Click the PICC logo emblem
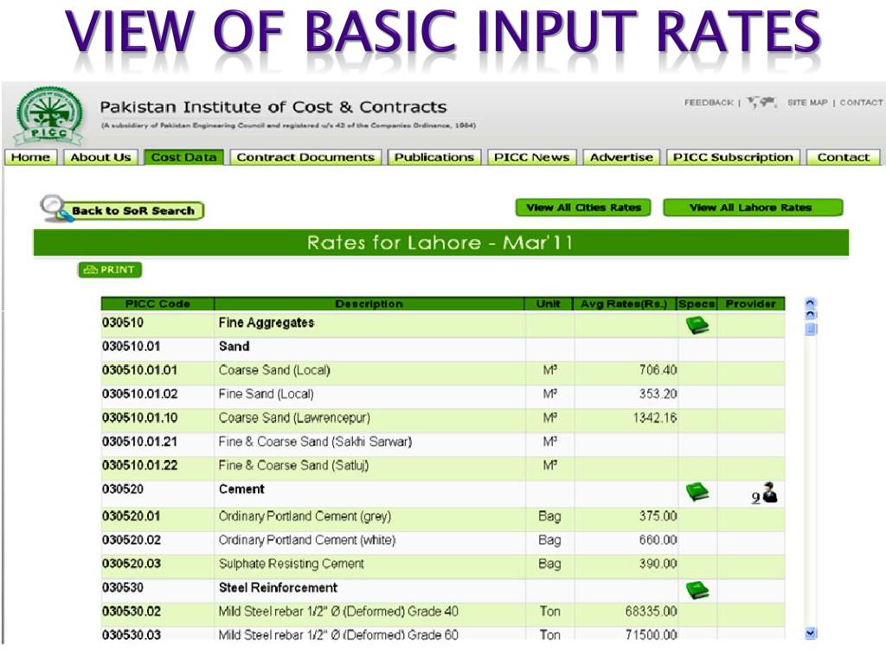 tap(48, 116)
